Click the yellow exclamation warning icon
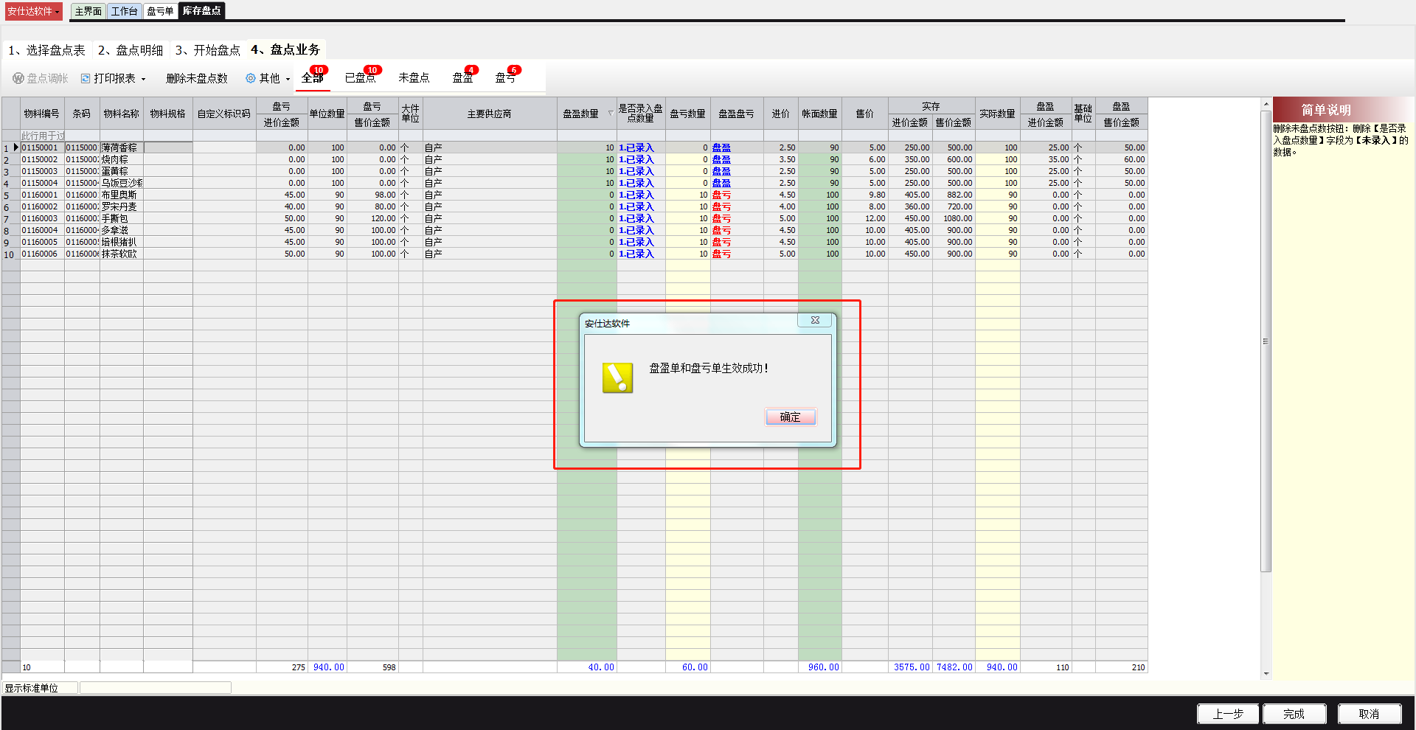Image resolution: width=1416 pixels, height=730 pixels. (617, 378)
